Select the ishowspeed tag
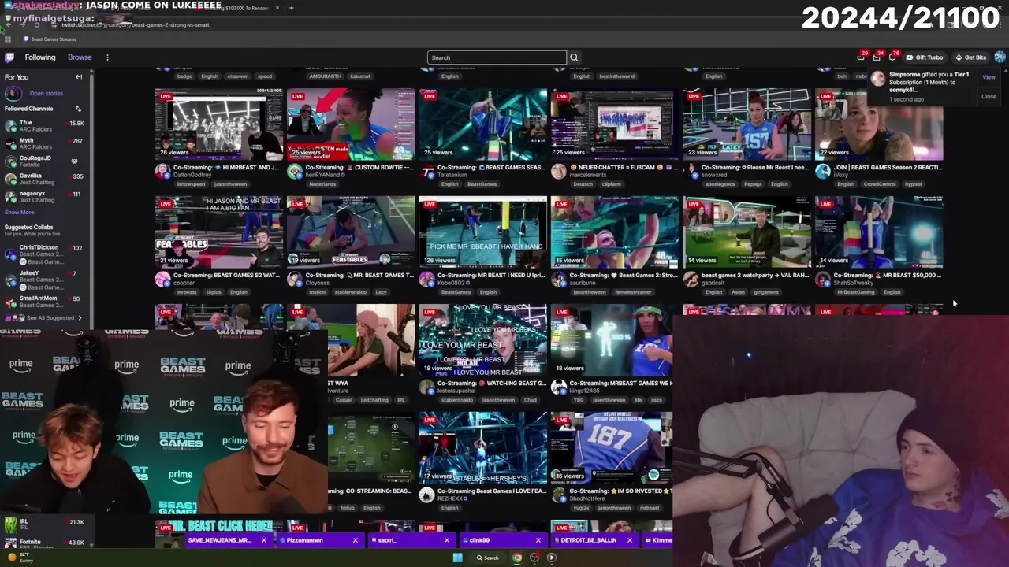 click(190, 184)
